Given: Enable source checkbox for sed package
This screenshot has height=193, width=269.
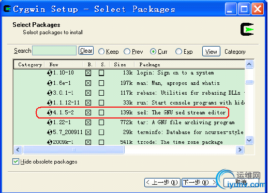Looking at the screenshot, I should [x=101, y=113].
